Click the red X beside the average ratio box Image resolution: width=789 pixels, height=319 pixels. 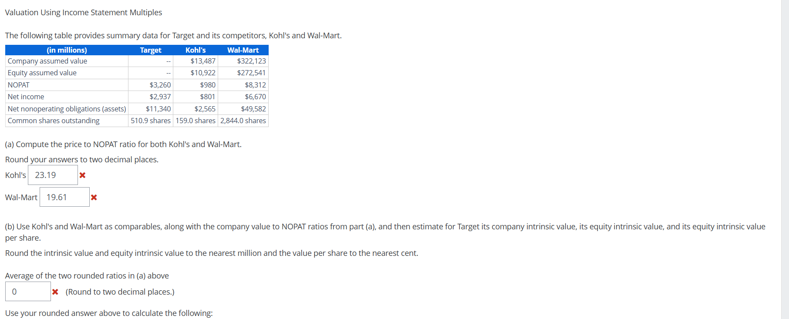tap(55, 292)
